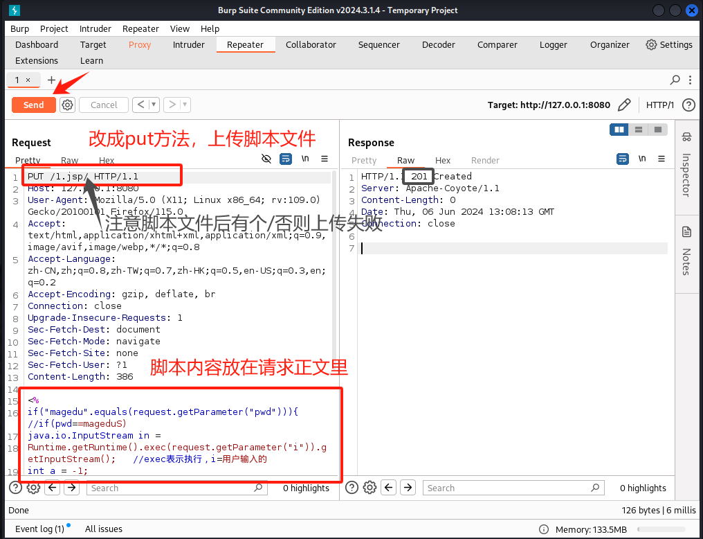This screenshot has height=539, width=703.
Task: Click the Response search input field
Action: point(513,488)
